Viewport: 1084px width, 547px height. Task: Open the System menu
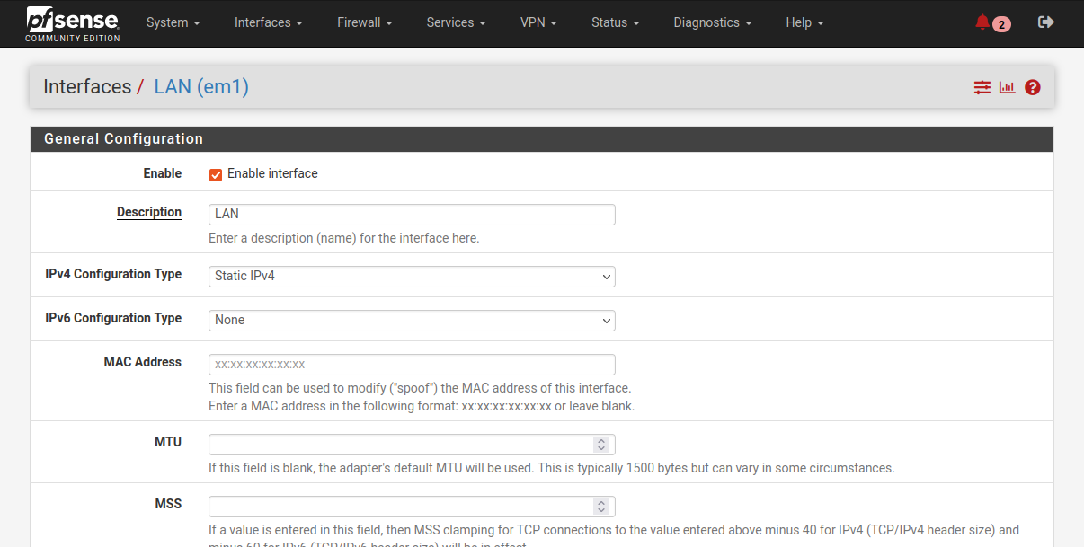click(173, 22)
